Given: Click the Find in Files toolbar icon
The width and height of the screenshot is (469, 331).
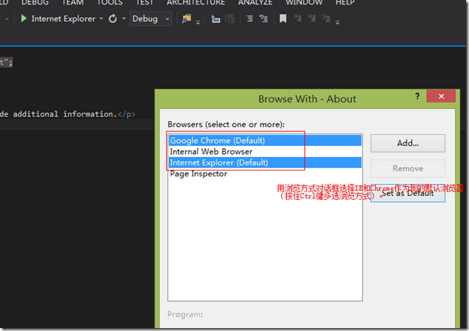Looking at the screenshot, I should [187, 19].
